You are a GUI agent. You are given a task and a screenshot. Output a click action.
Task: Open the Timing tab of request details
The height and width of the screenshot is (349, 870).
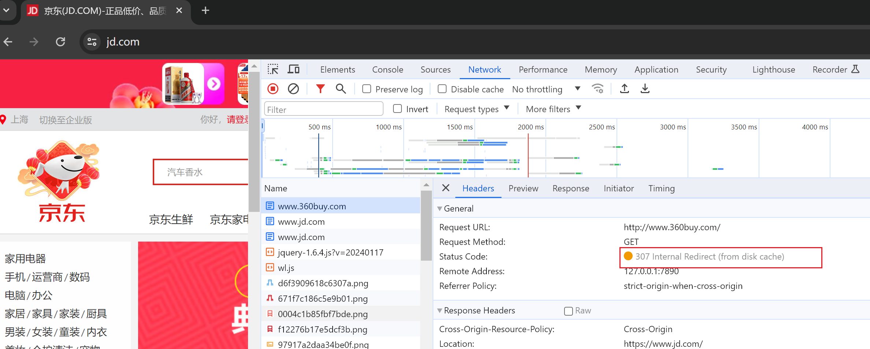(661, 188)
